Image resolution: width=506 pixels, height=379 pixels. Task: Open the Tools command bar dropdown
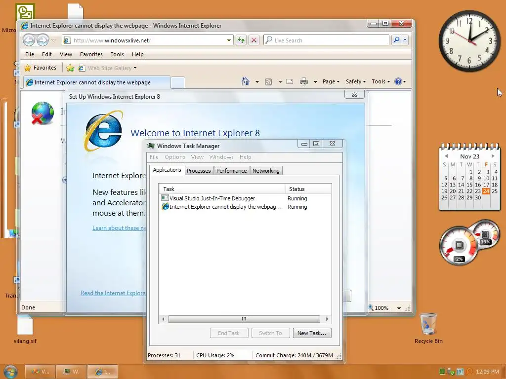381,81
